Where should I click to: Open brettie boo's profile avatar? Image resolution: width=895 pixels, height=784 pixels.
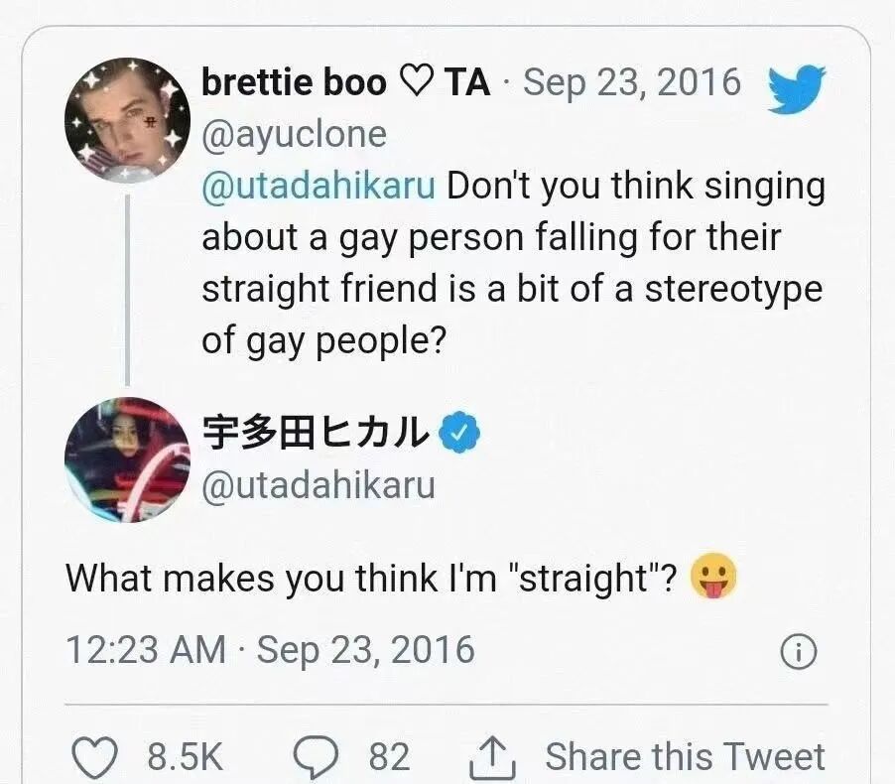click(127, 120)
